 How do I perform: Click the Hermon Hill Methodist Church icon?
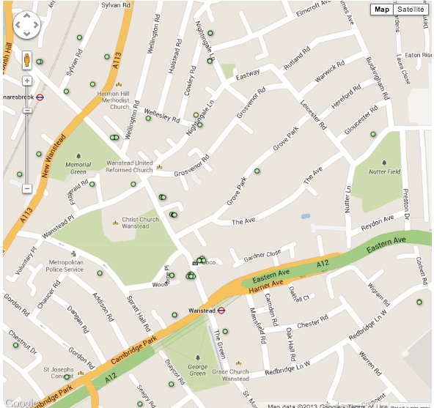(x=119, y=84)
